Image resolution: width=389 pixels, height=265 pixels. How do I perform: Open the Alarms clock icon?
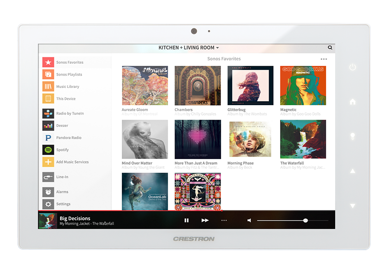pyautogui.click(x=48, y=192)
